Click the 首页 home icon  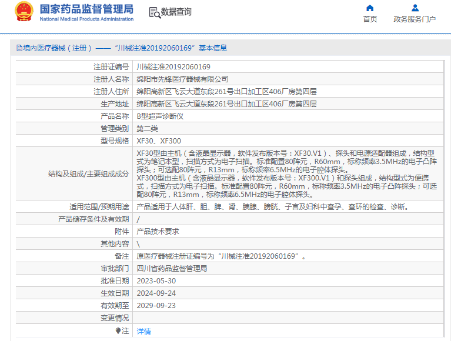click(x=370, y=8)
